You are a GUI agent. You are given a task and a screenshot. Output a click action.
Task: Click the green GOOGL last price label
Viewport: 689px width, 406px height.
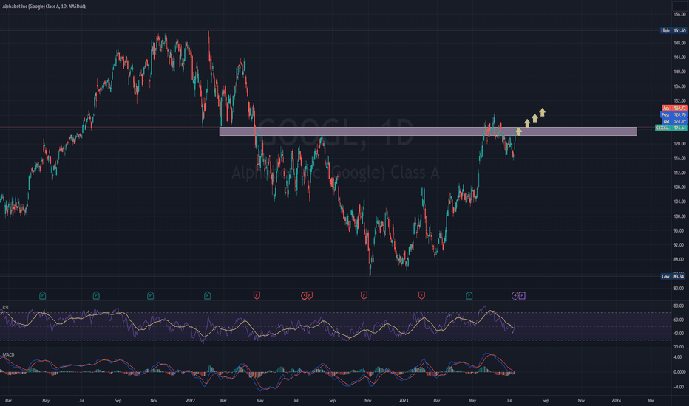(x=671, y=128)
